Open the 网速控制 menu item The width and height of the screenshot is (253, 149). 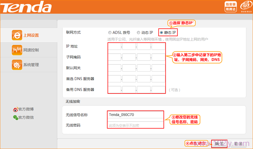coord(29,50)
